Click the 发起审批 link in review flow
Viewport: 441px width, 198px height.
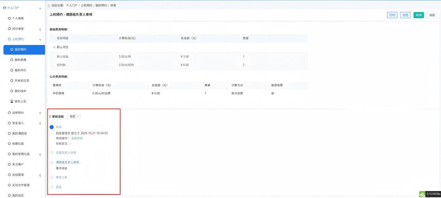coord(77,138)
